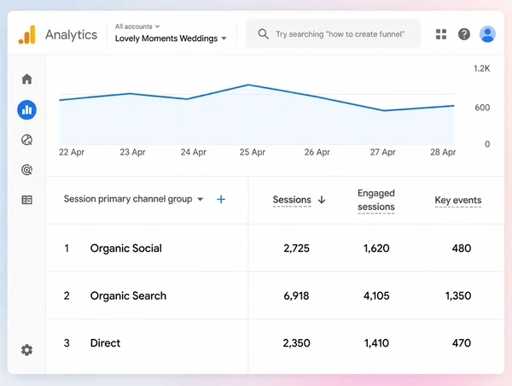The width and height of the screenshot is (512, 386).
Task: Select the Reports bar chart icon
Action: (26, 110)
